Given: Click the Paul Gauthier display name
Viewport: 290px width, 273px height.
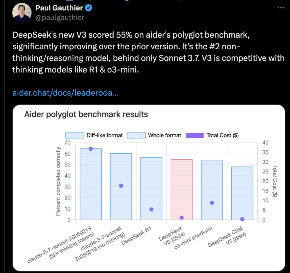Looking at the screenshot, I should [59, 8].
